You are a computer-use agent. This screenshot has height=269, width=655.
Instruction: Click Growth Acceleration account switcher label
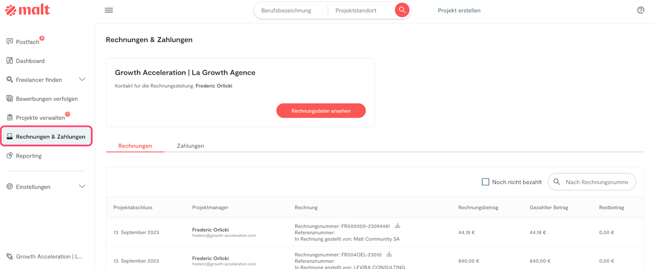pyautogui.click(x=49, y=256)
